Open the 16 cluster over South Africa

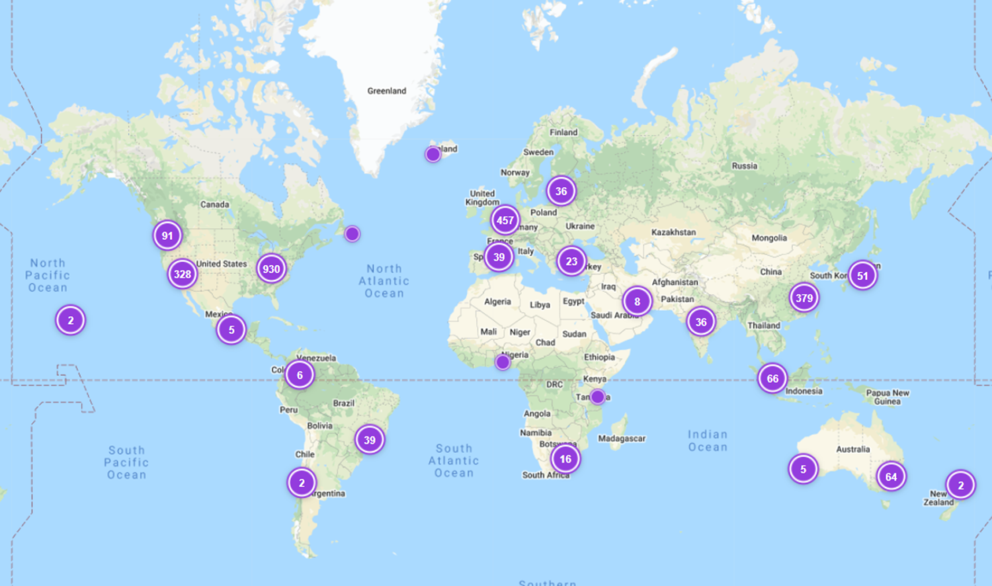565,458
